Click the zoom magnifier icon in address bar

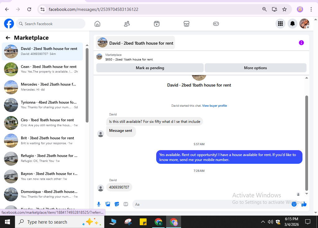tap(264, 9)
